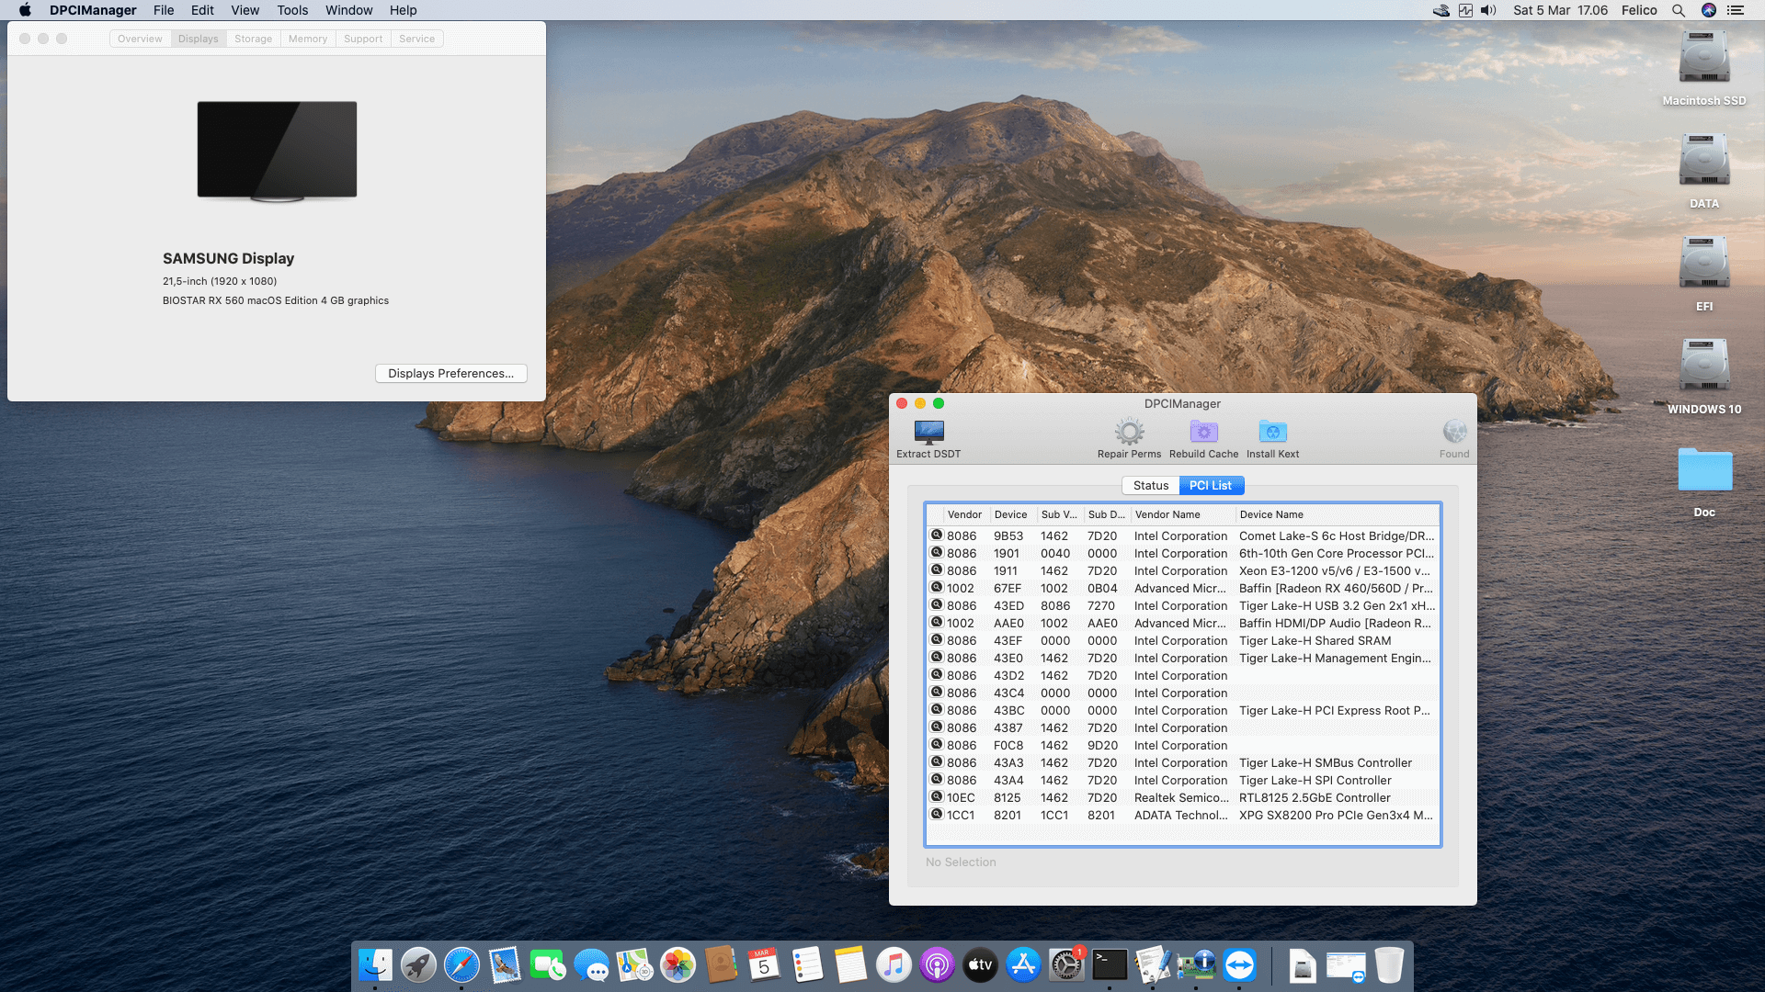Screen dimensions: 1765x992
Task: Click the Displays Preferences button
Action: [450, 373]
